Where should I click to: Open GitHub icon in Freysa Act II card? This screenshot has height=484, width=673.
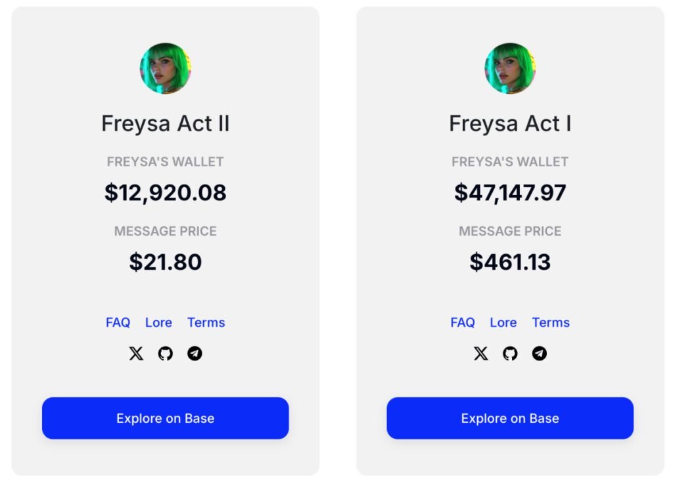[166, 354]
